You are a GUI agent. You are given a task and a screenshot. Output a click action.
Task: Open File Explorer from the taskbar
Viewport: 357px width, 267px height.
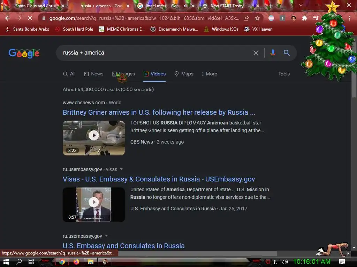tap(91, 262)
